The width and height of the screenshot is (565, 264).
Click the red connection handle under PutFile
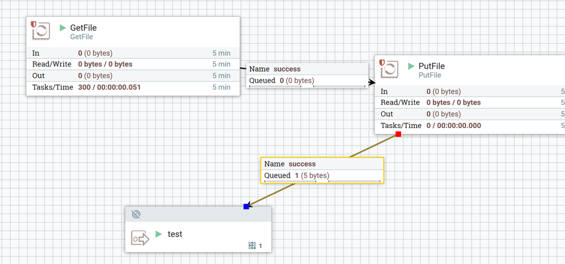pyautogui.click(x=398, y=134)
